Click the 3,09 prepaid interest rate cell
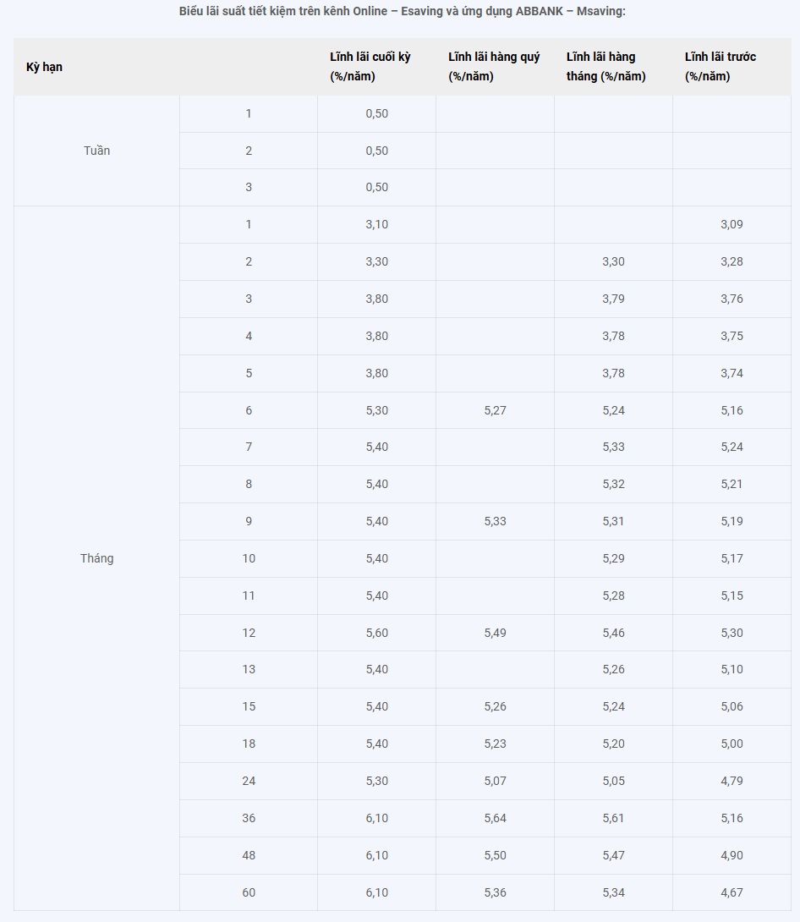This screenshot has width=800, height=922. (732, 224)
